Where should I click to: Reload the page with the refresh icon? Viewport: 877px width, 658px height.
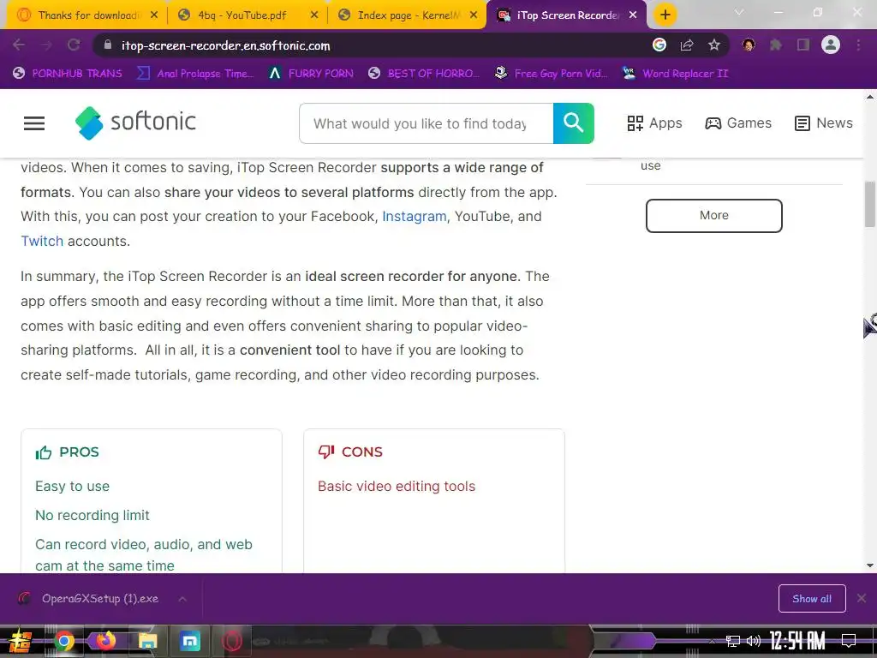tap(74, 45)
